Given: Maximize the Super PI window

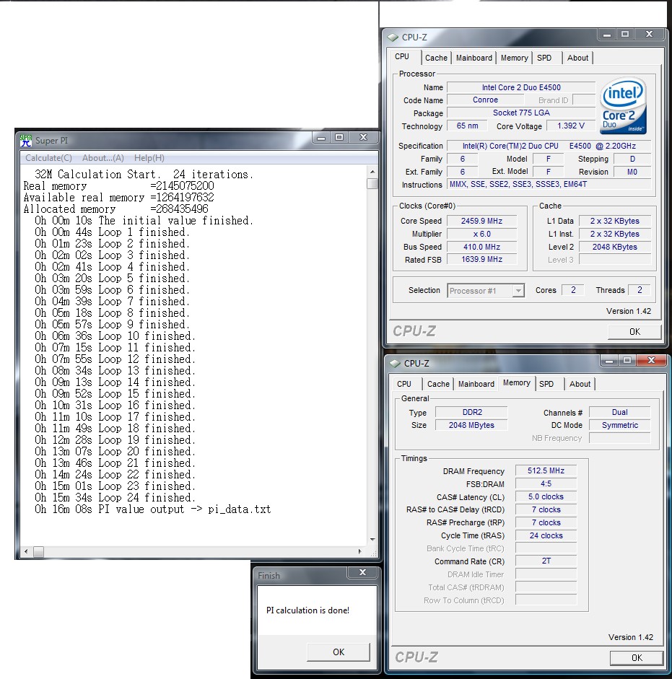Looking at the screenshot, I should click(x=339, y=138).
